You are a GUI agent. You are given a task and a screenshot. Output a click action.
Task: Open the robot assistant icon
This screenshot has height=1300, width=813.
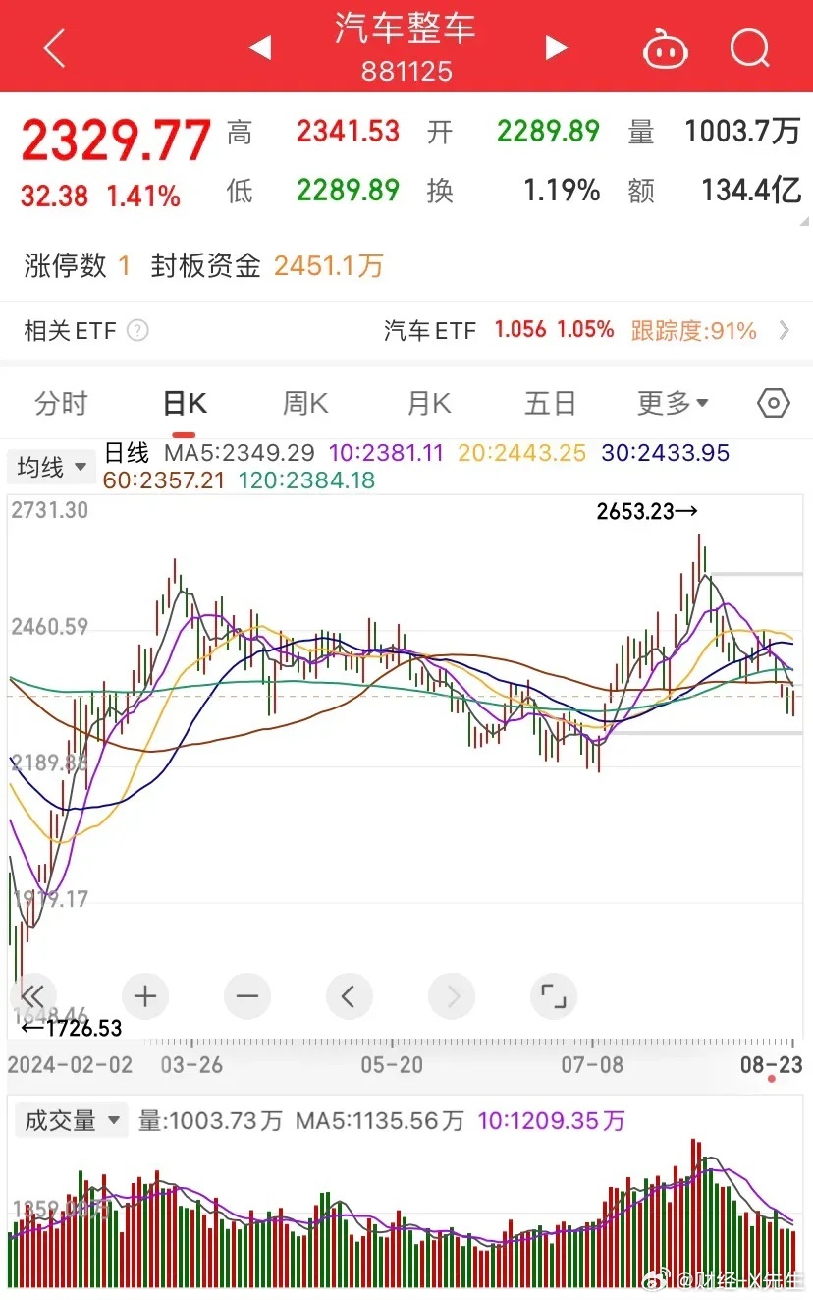click(x=665, y=47)
